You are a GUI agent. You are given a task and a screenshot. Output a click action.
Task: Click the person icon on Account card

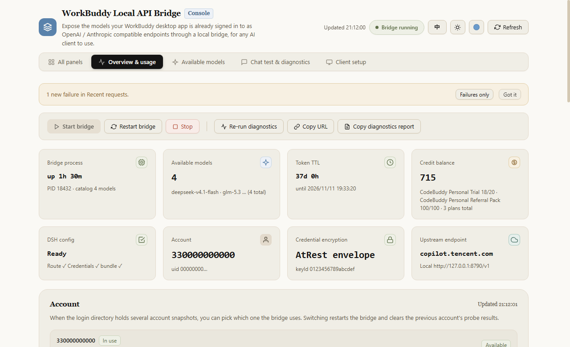(x=266, y=240)
